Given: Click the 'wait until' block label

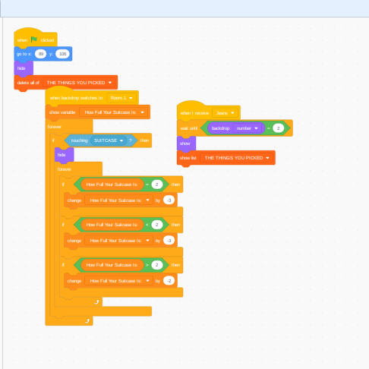Looking at the screenshot, I should click(x=189, y=128).
